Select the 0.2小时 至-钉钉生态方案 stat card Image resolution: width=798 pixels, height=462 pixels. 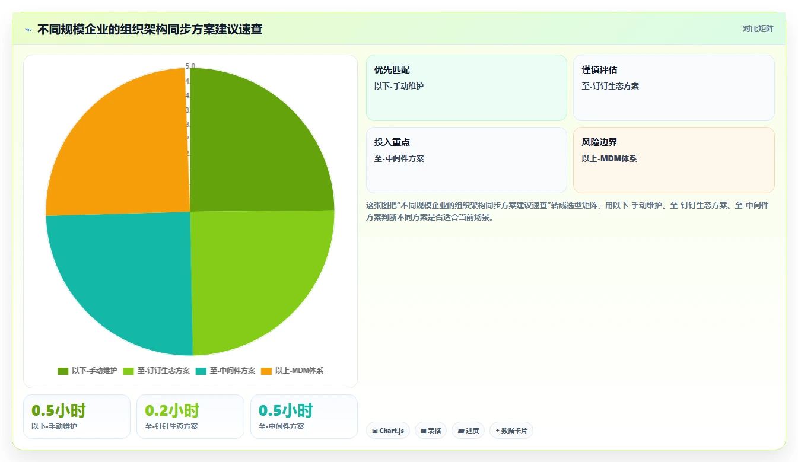pyautogui.click(x=190, y=416)
